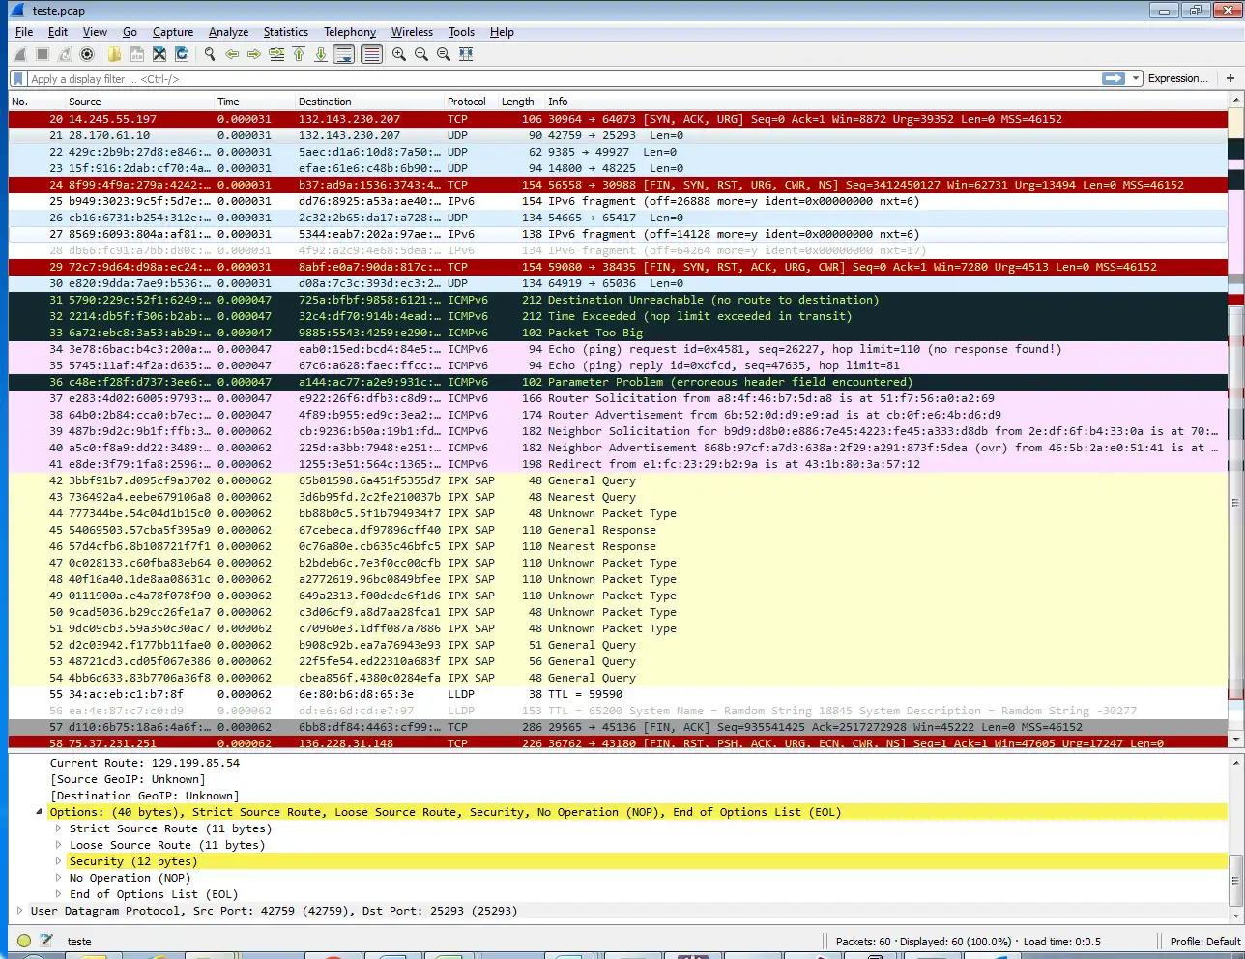1245x959 pixels.
Task: Expand the User Datagram Protocol section
Action: point(19,911)
